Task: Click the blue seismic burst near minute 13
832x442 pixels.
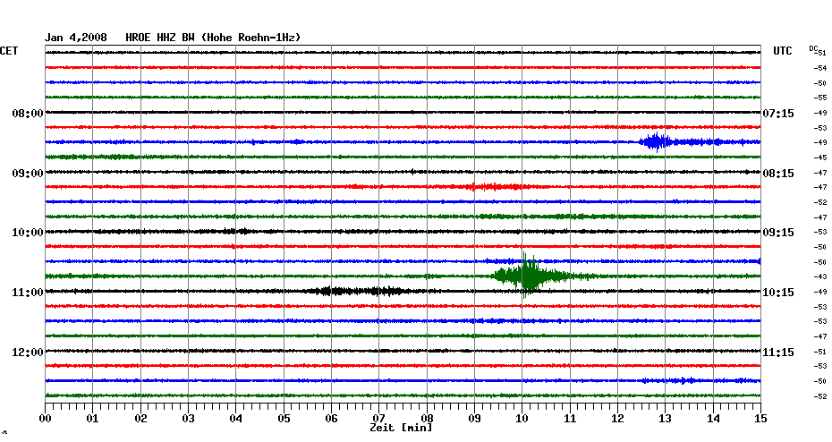Action: (657, 142)
